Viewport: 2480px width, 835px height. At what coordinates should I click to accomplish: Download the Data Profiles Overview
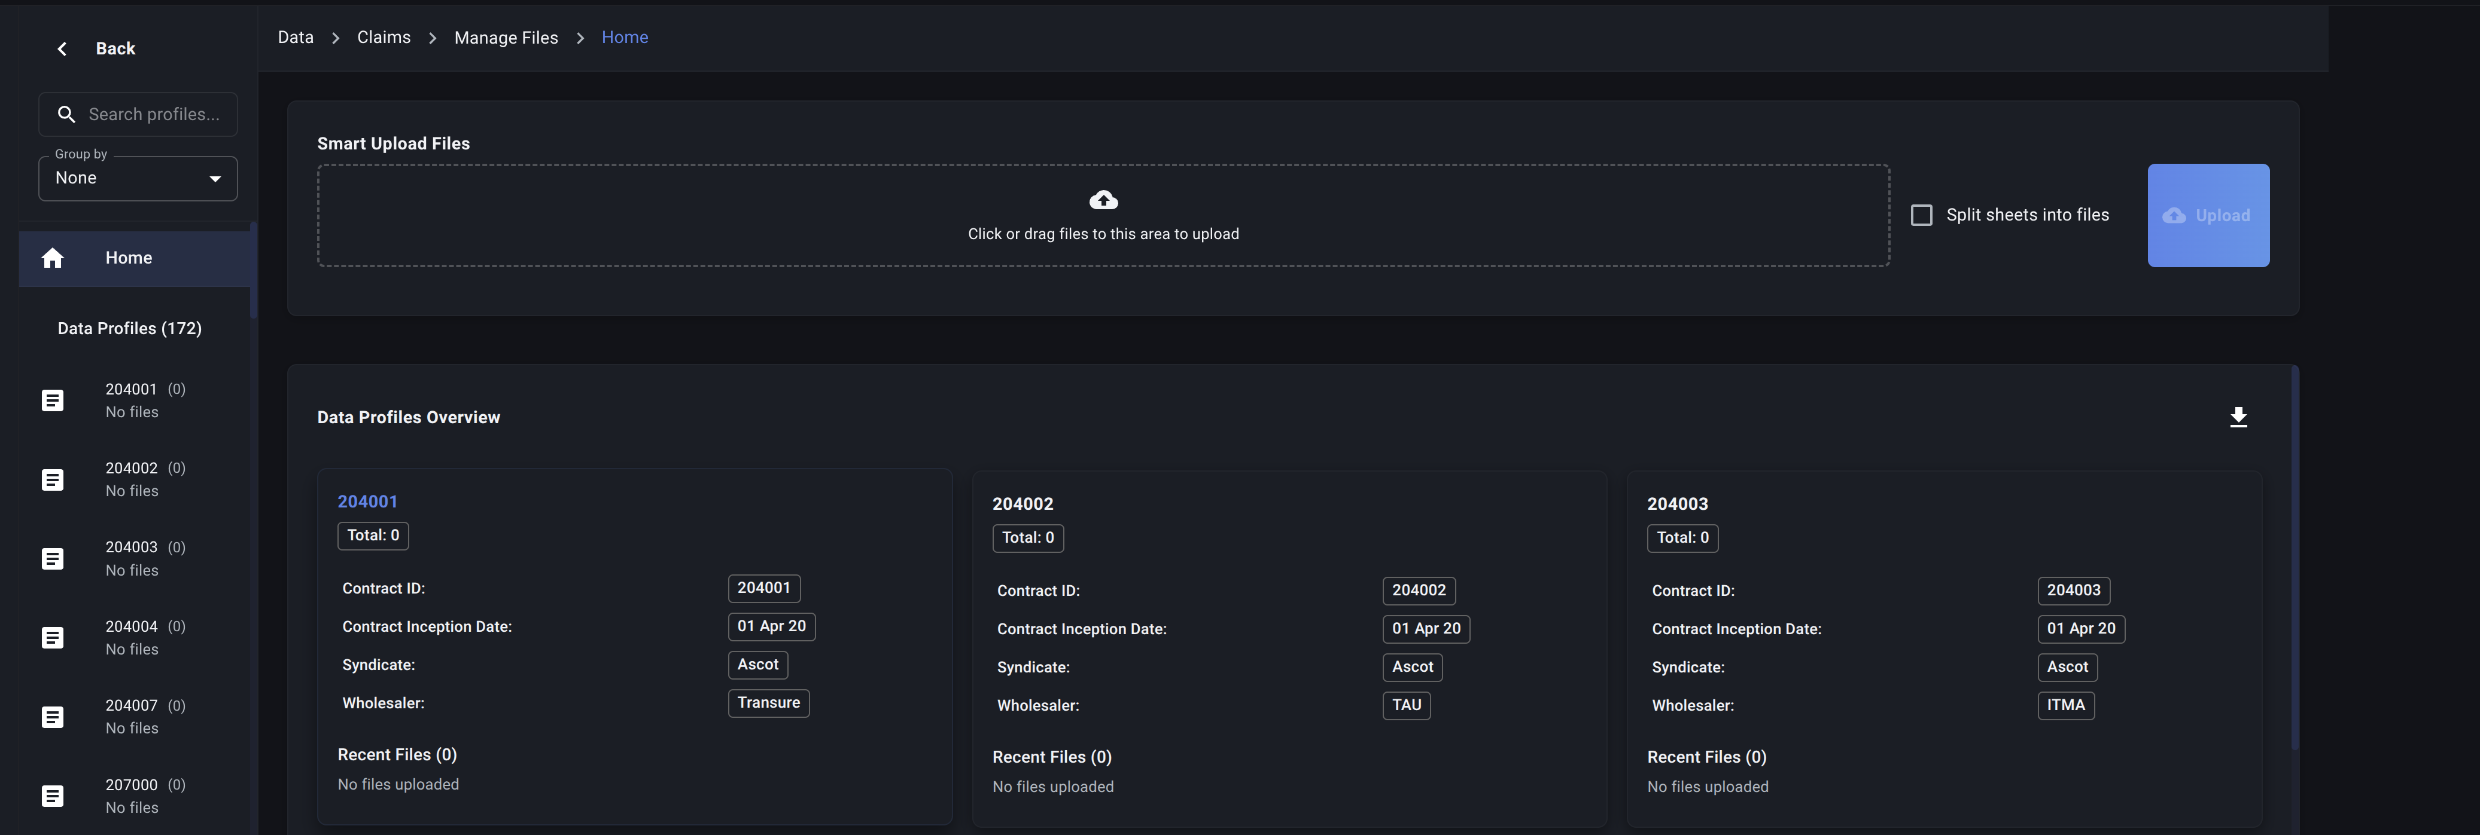coord(2238,417)
